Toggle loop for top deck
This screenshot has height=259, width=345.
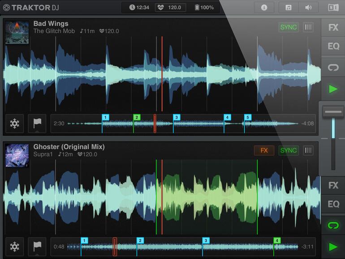(333, 67)
